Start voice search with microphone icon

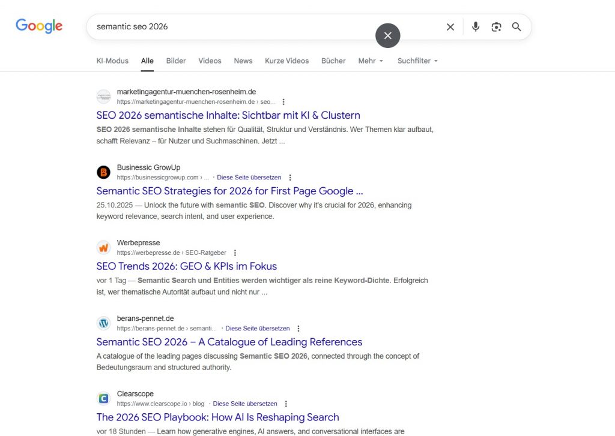(476, 27)
